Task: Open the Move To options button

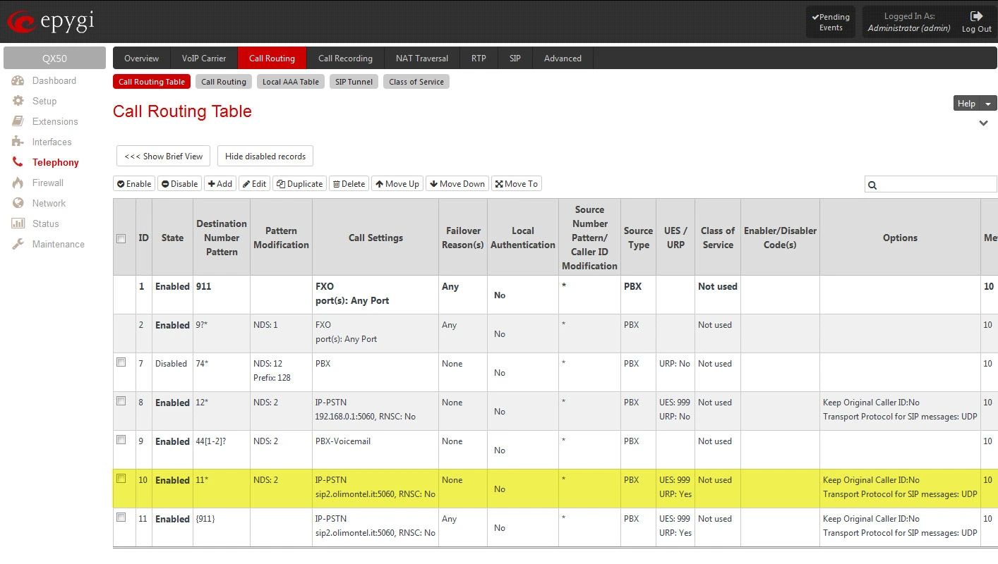Action: (516, 184)
